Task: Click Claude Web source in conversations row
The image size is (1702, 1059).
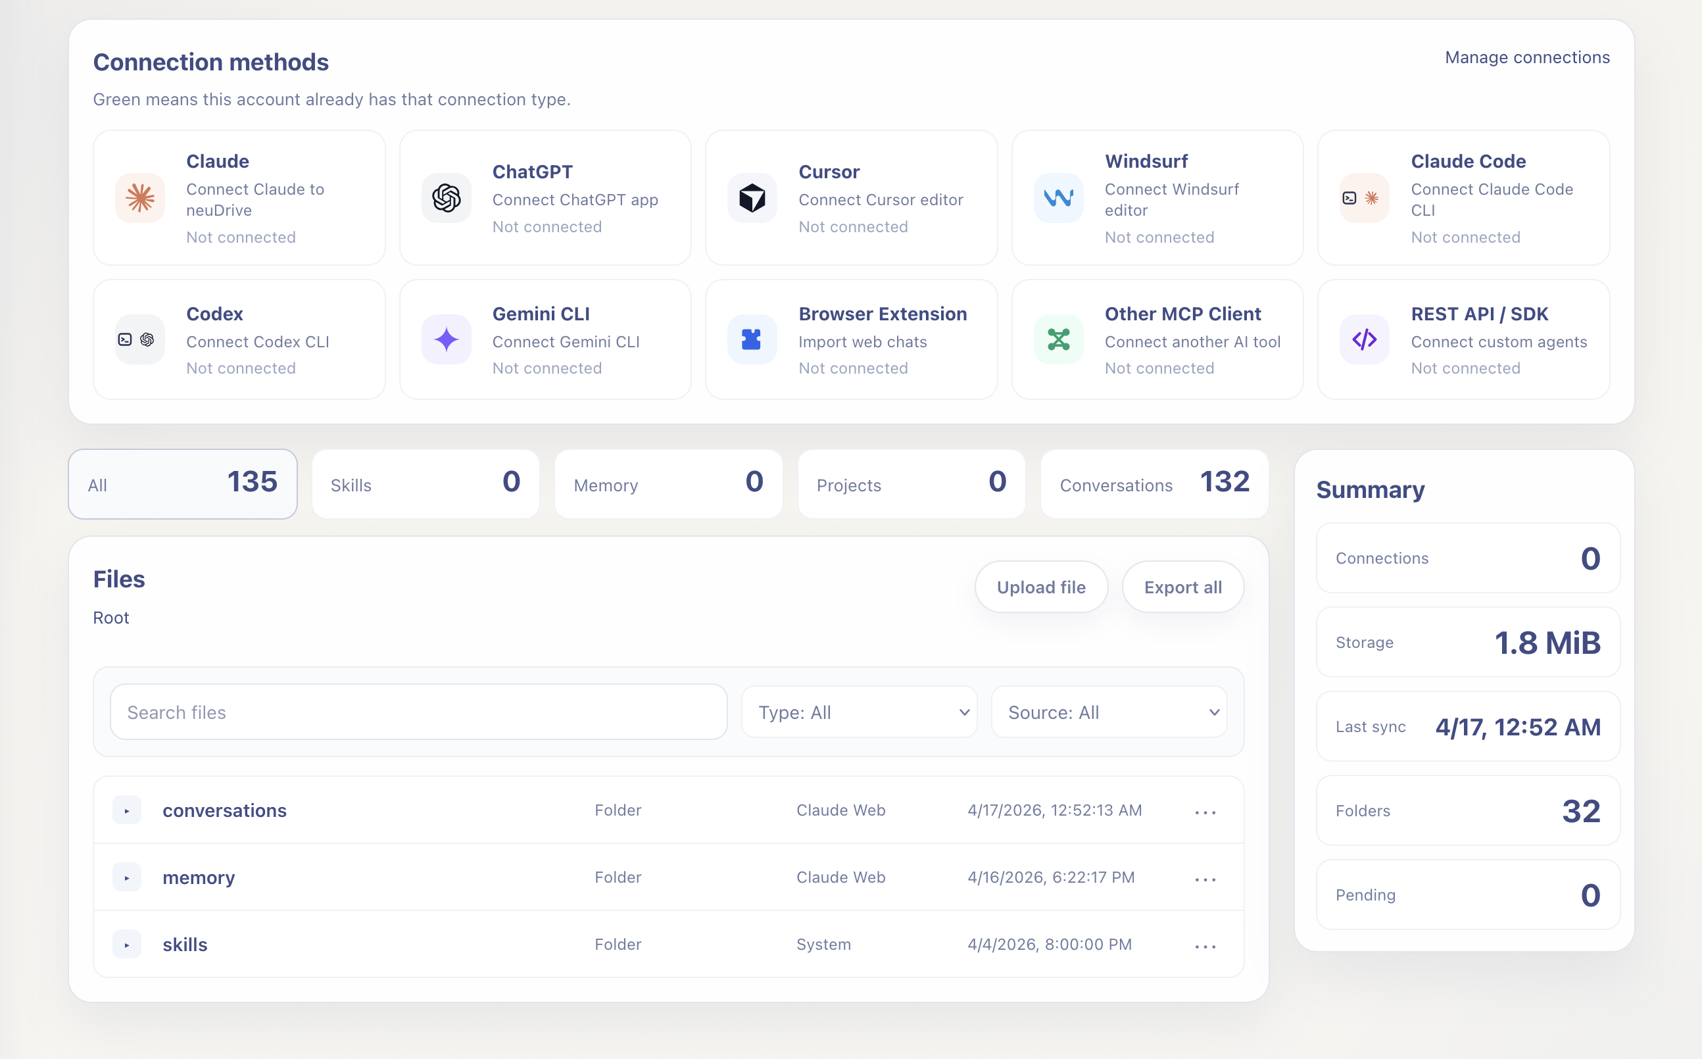Action: [841, 810]
